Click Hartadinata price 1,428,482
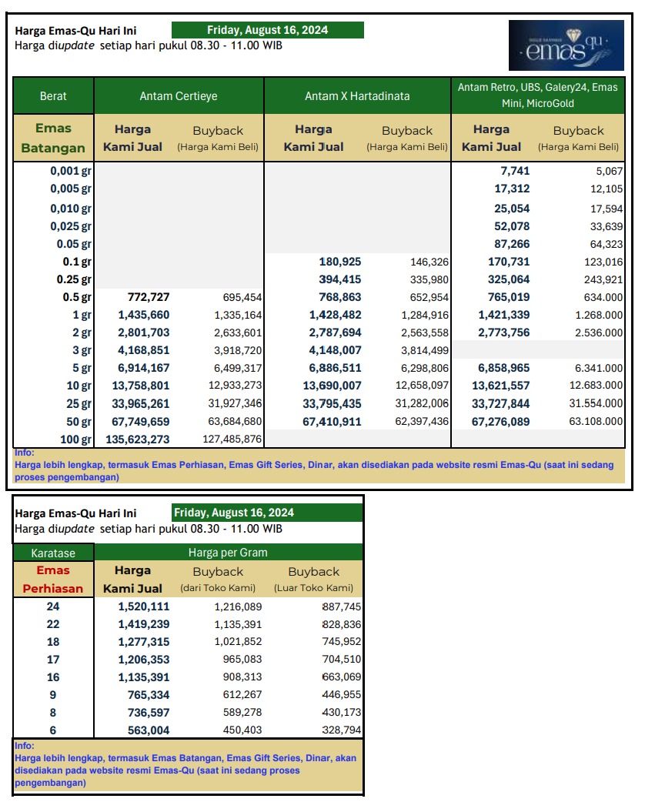645x802 pixels. pos(335,315)
